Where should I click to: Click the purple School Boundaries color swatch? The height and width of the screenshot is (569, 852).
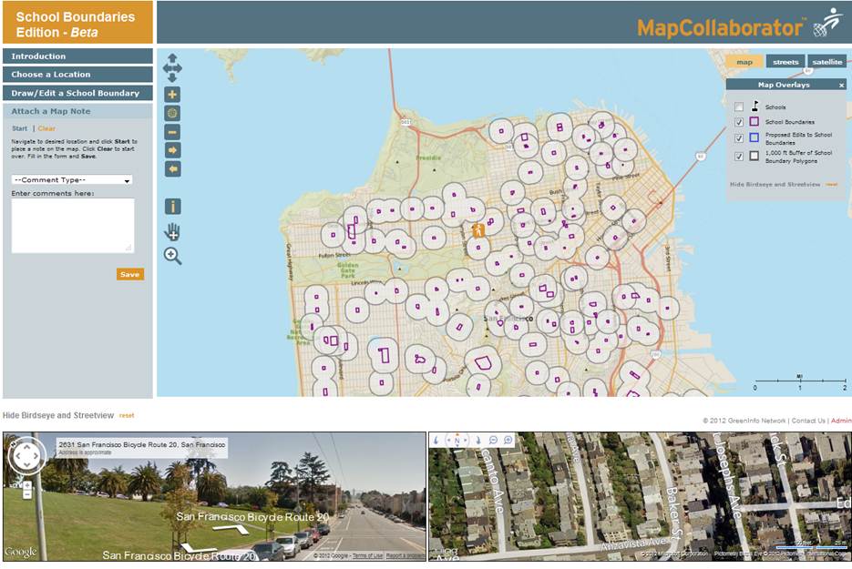pos(754,122)
